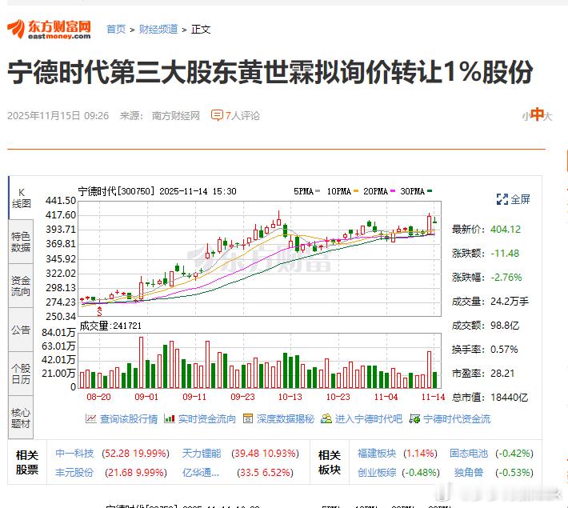The width and height of the screenshot is (568, 508).
Task: Click the 来源 南方财经网 text
Action: coord(160,115)
